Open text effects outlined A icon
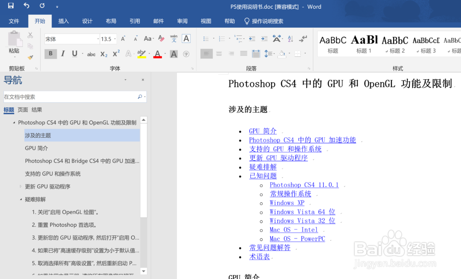The width and height of the screenshot is (461, 279). point(129,54)
